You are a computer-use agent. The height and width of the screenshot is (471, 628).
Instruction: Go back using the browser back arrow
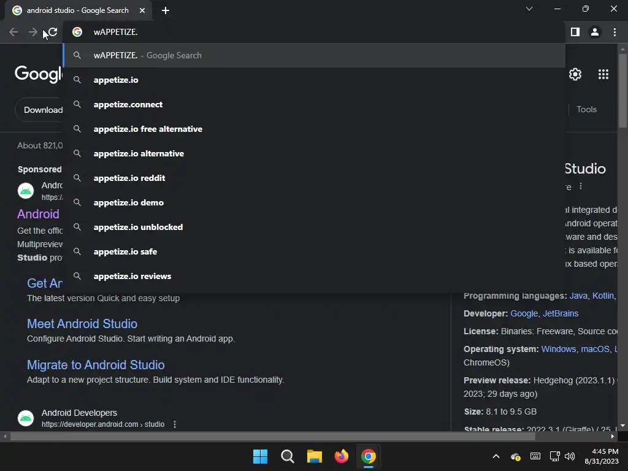coord(13,32)
